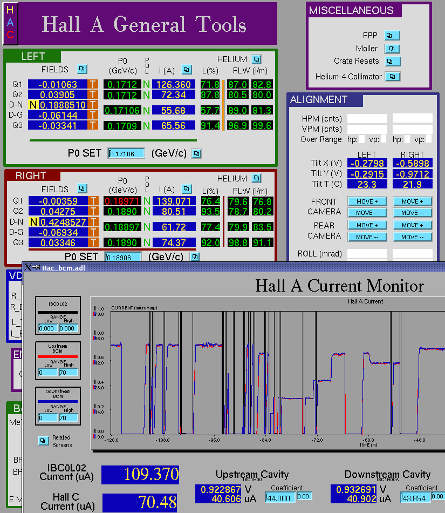Open RIGHT arm HELIUM related display
This screenshot has width=445, height=513.
(x=256, y=178)
